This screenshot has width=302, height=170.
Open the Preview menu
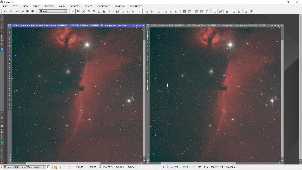pos(50,6)
